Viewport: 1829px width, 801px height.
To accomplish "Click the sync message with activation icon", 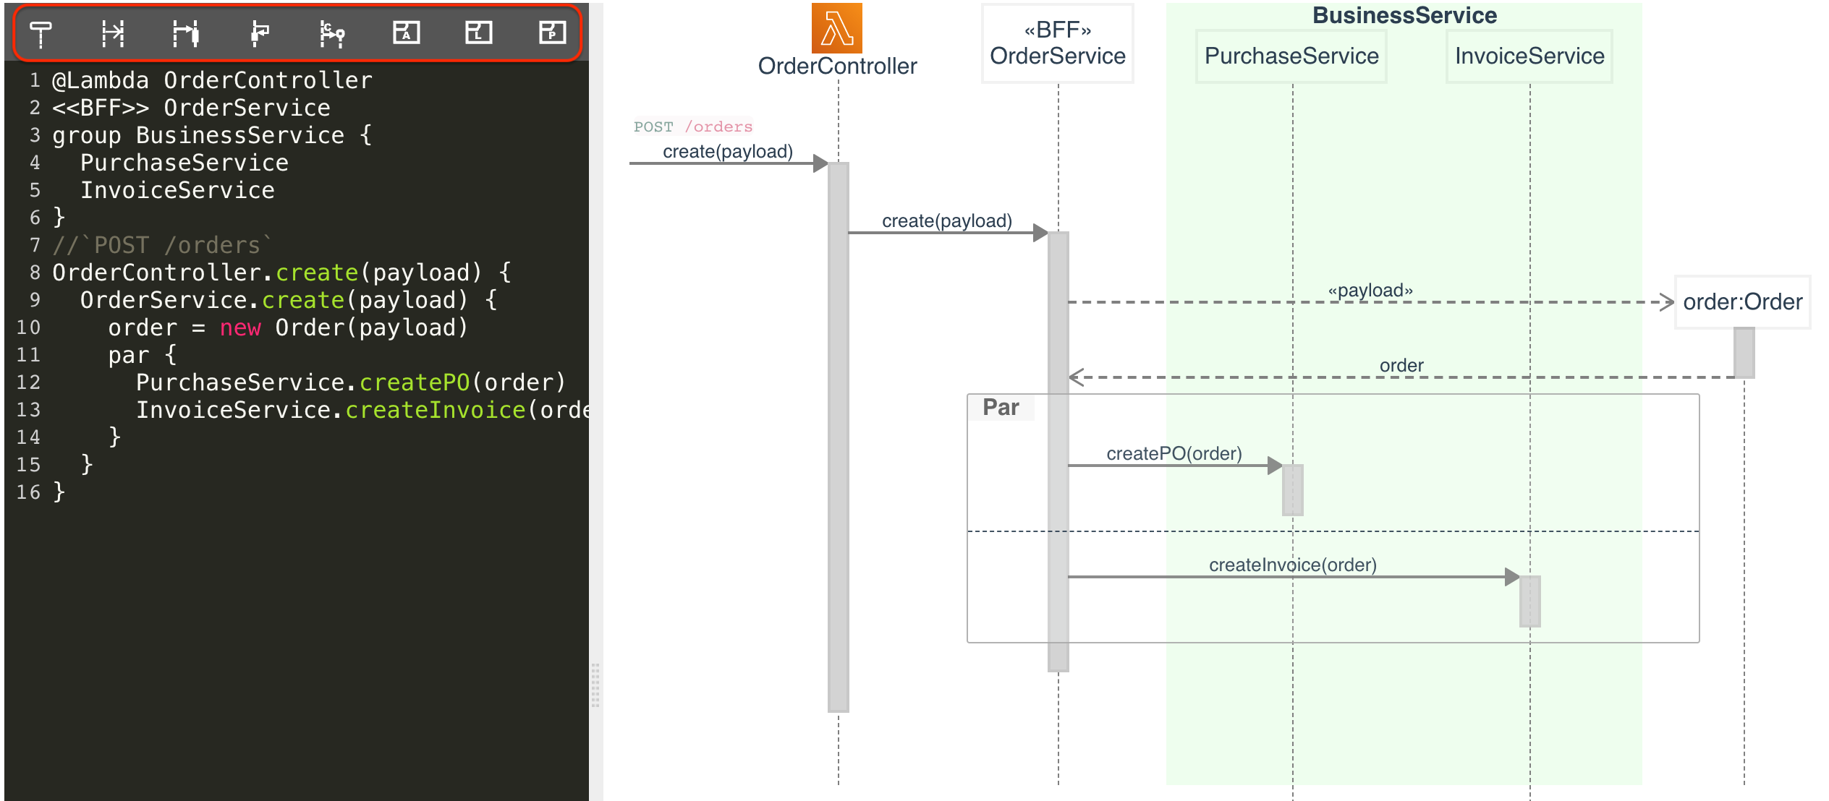I will pos(186,33).
